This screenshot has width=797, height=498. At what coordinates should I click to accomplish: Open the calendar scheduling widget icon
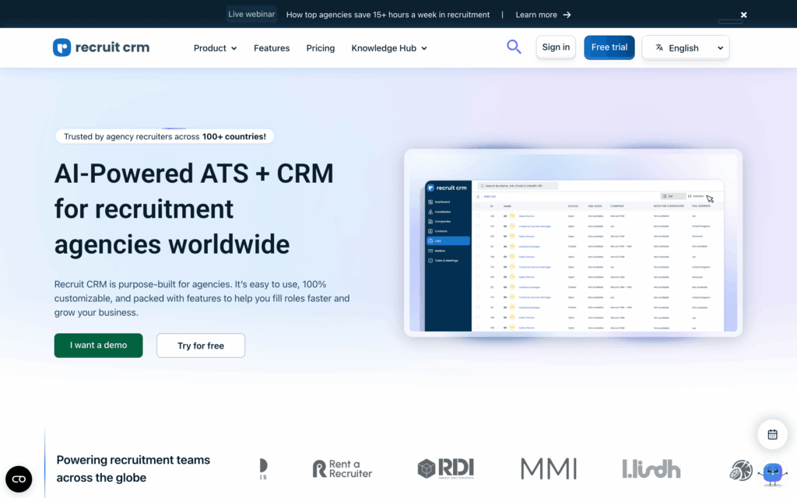772,434
